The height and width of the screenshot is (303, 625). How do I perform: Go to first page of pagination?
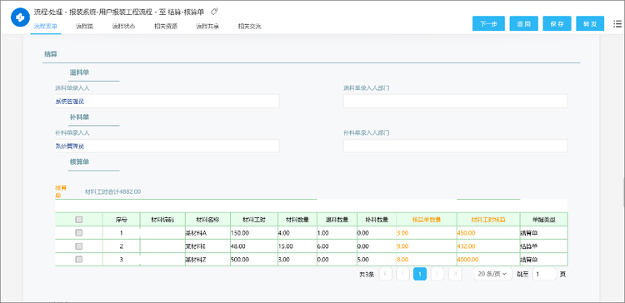tap(386, 274)
